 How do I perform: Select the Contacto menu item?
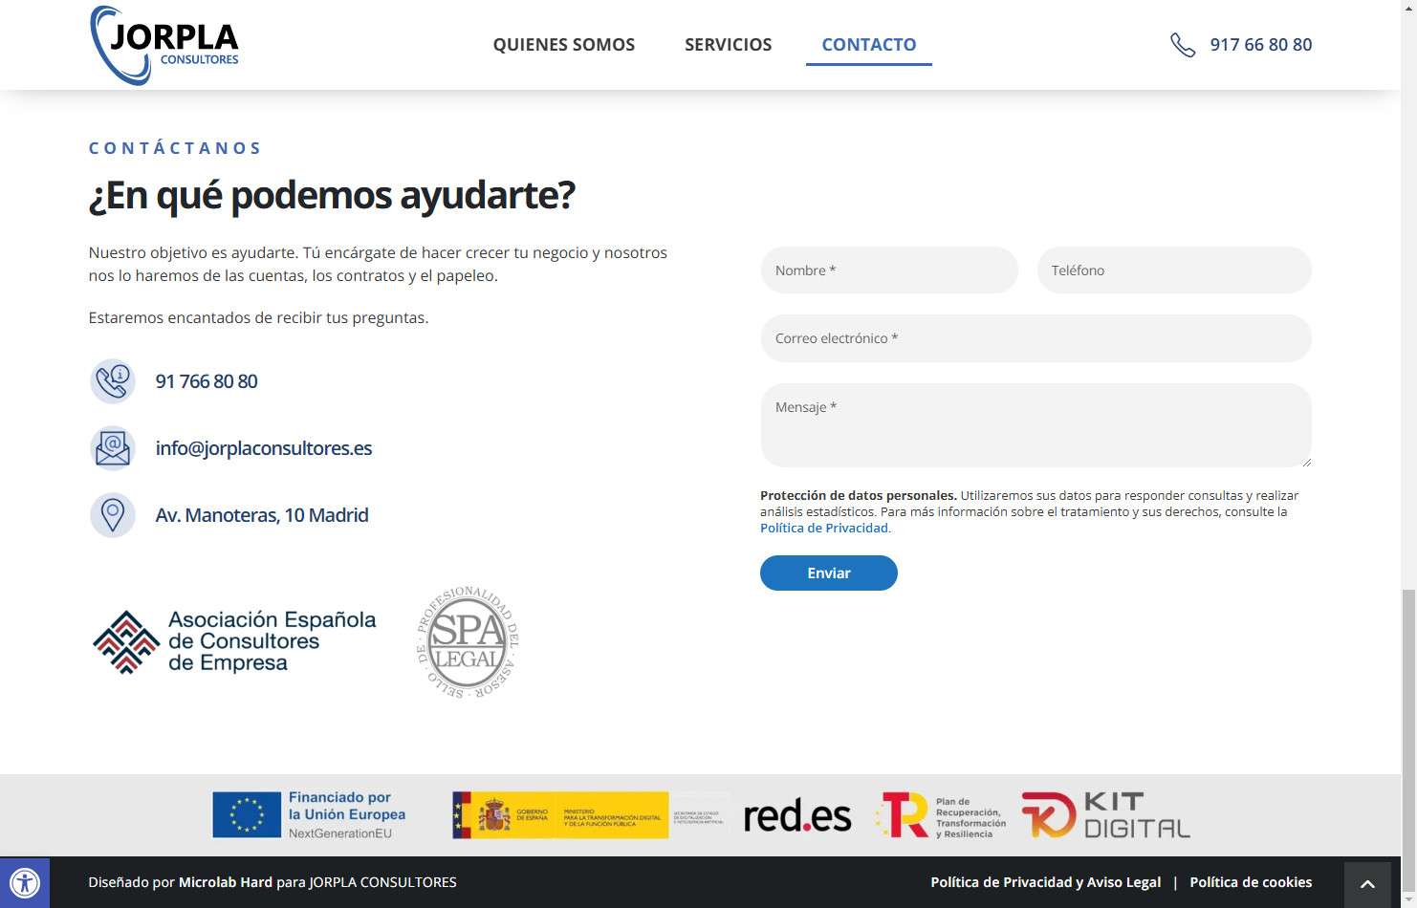coord(868,45)
